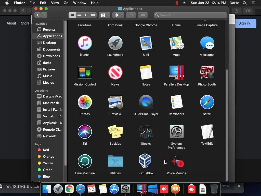Open Trash in the Dock

point(214,189)
